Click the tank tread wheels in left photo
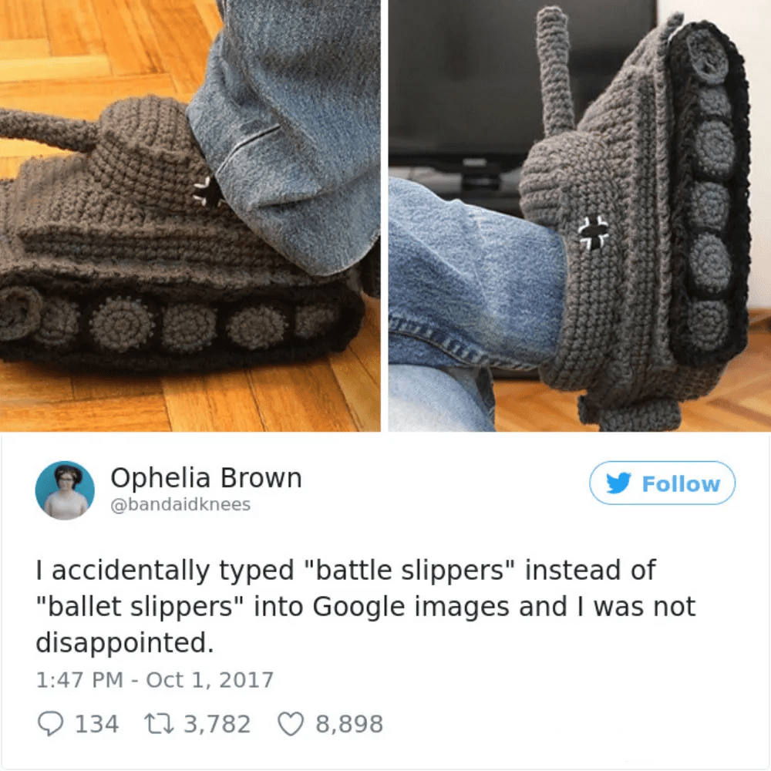This screenshot has height=771, width=771. 172,321
